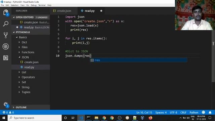Show hidden system tray icons
Image resolution: width=215 pixels, height=121 pixels.
pos(180,118)
